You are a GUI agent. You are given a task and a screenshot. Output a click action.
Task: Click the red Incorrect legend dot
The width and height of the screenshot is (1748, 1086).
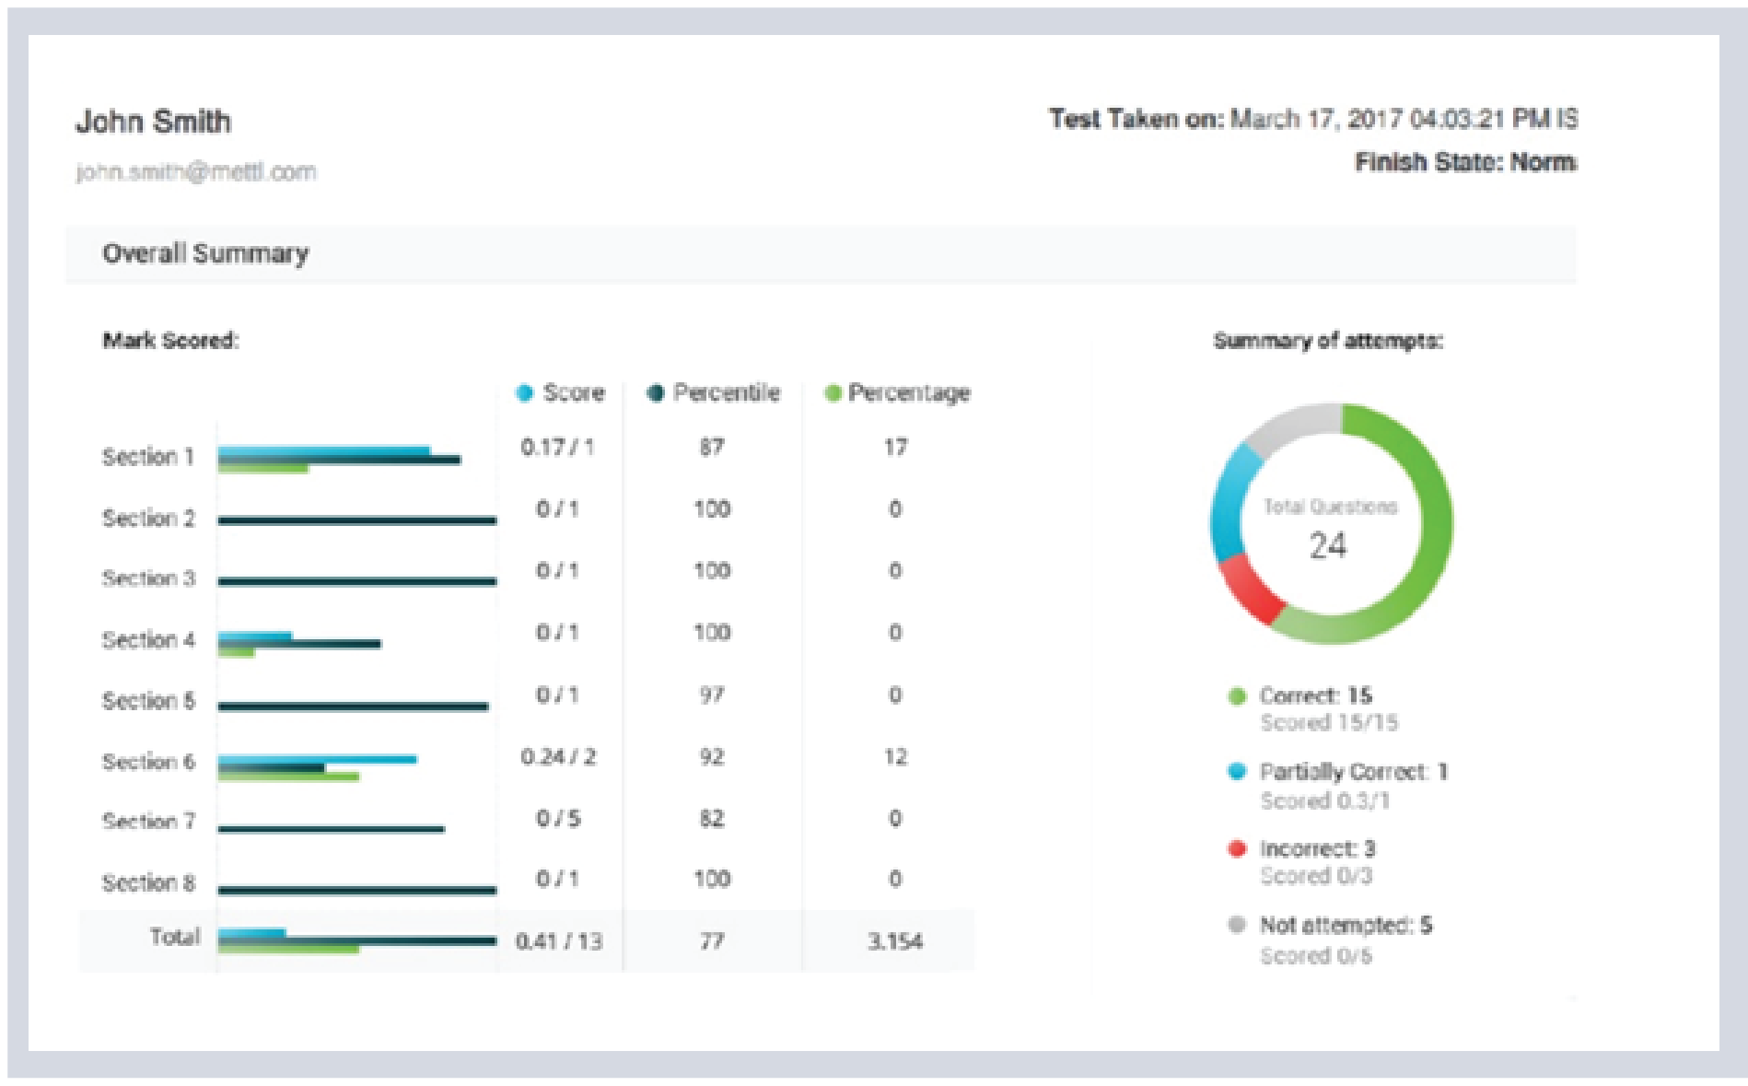pos(1237,848)
